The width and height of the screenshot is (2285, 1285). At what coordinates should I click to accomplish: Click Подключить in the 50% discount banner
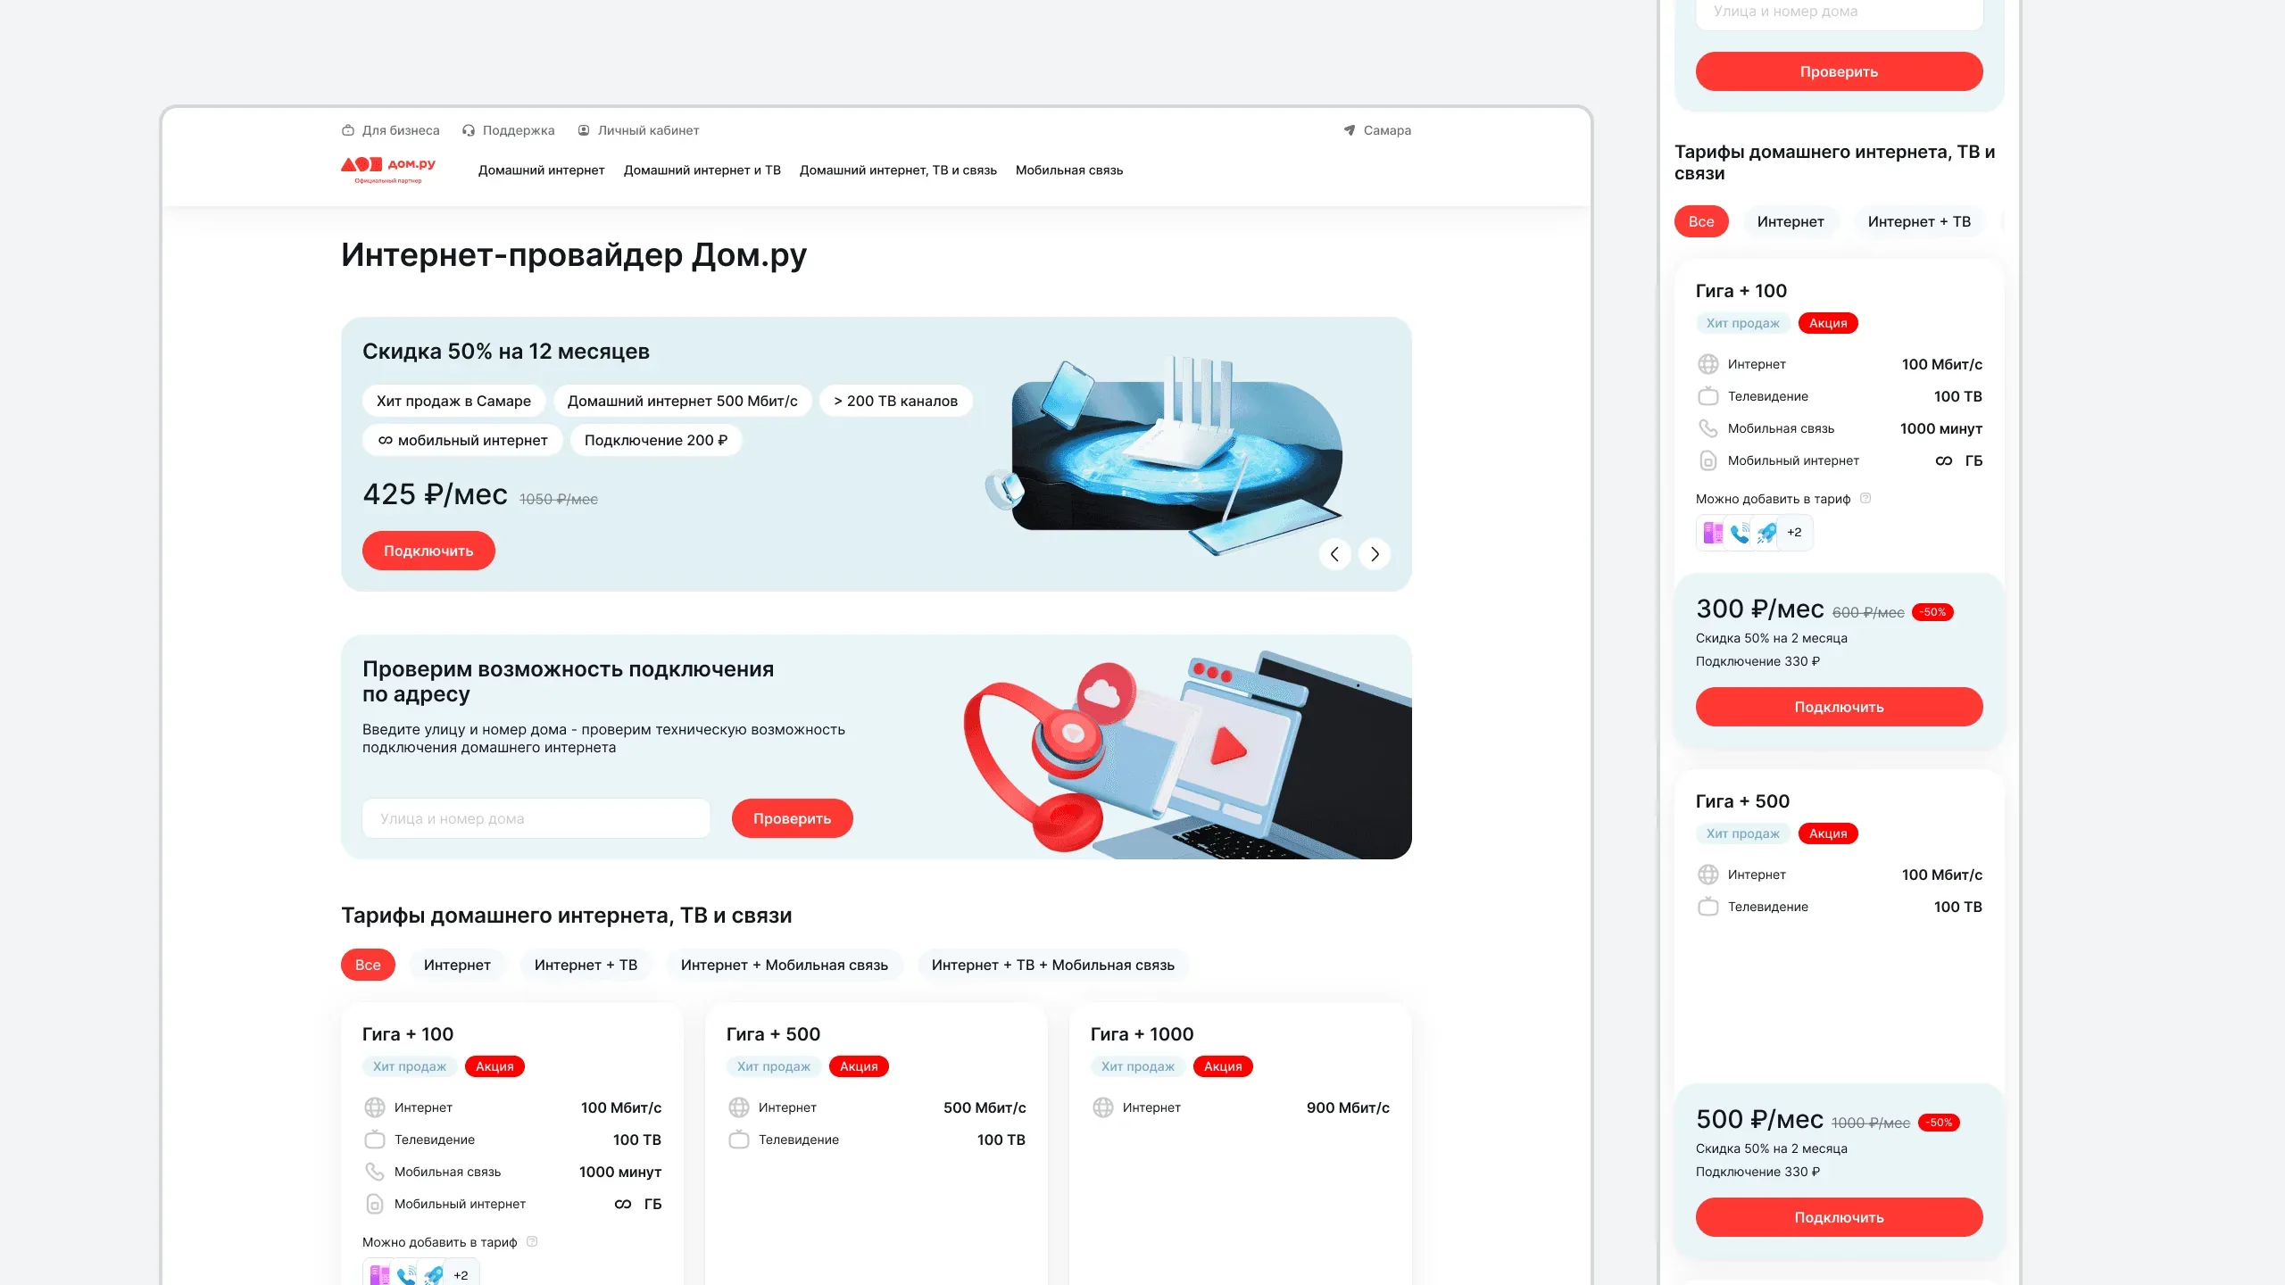428,551
